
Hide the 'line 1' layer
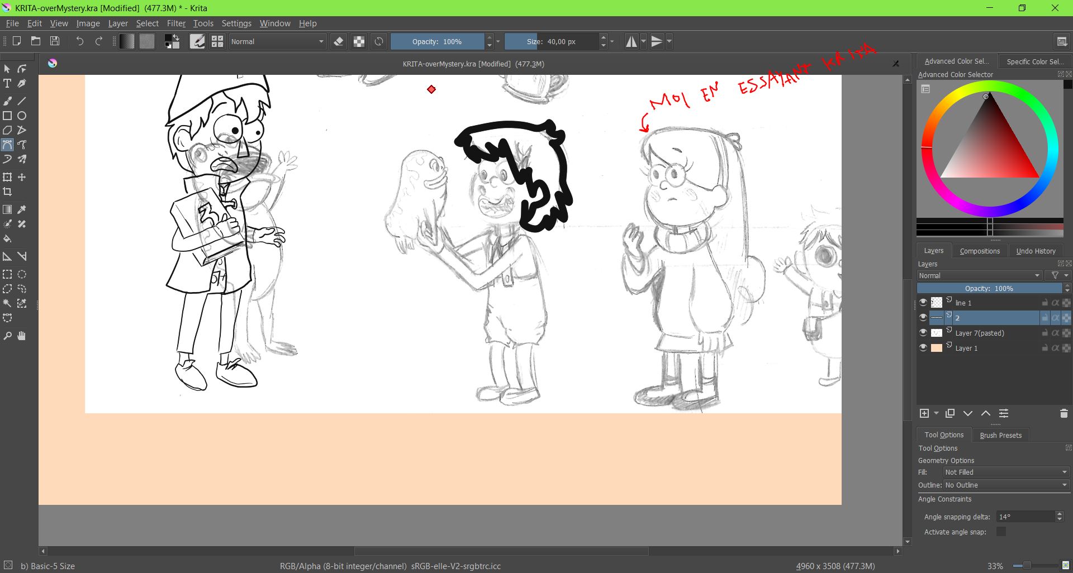tap(923, 302)
